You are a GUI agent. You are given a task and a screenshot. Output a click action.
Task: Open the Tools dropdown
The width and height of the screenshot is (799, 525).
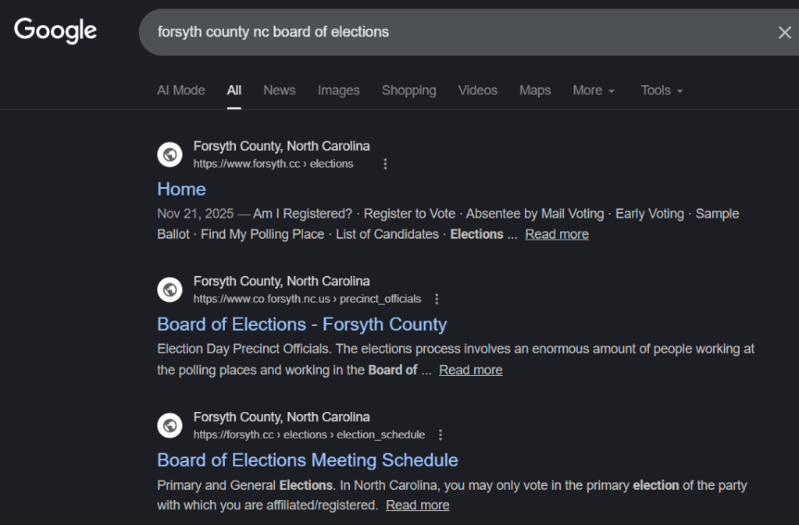pyautogui.click(x=662, y=90)
